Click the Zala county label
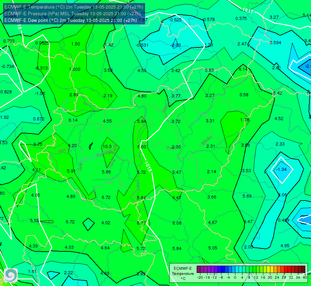This screenshot has width=311, height=286. point(80,168)
